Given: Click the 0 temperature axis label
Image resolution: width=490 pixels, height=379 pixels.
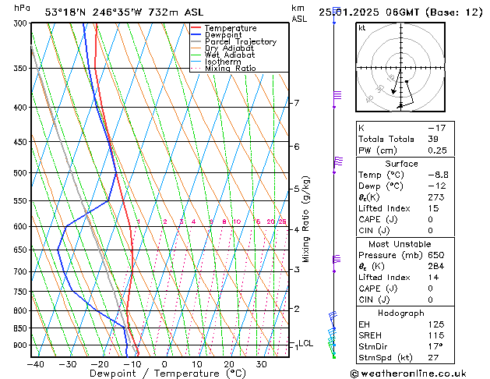Looking at the screenshot, I should tap(164, 364).
